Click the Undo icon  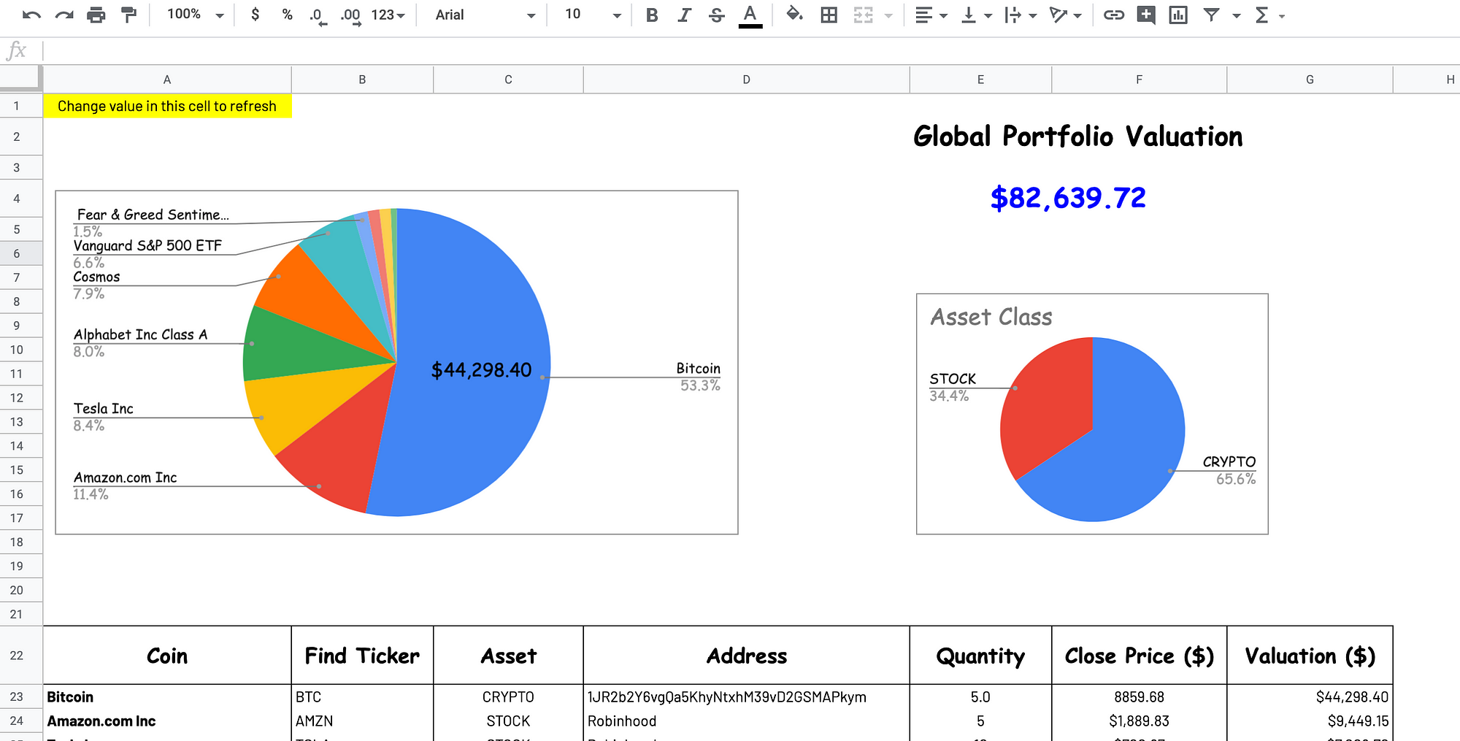coord(31,15)
